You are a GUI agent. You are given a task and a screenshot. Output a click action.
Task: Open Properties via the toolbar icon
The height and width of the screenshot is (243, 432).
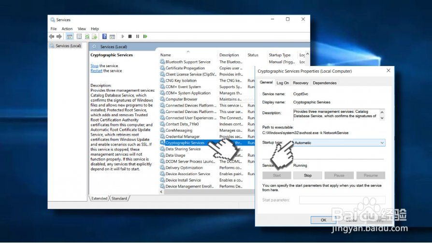(79, 36)
